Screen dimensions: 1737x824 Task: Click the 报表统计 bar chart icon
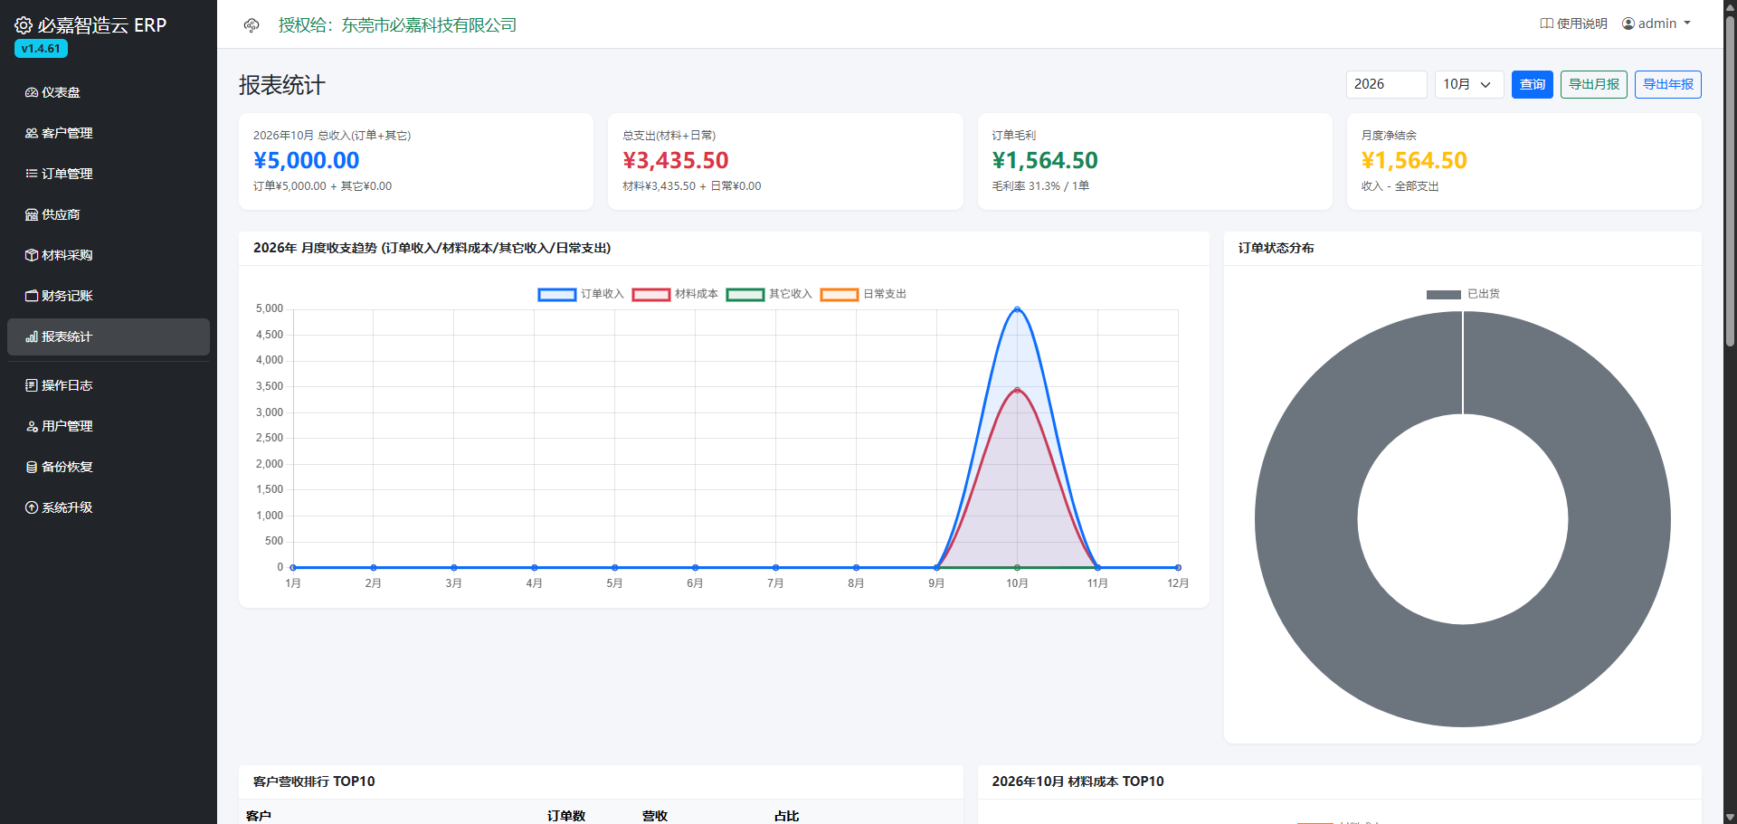pyautogui.click(x=32, y=336)
